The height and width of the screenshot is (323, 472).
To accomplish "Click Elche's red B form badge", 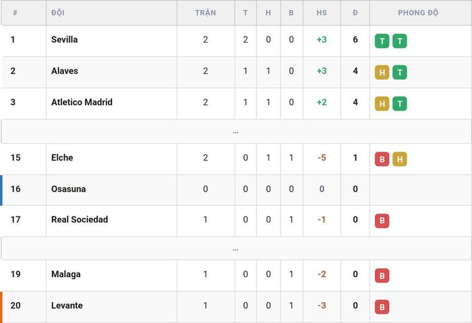I will coord(382,159).
